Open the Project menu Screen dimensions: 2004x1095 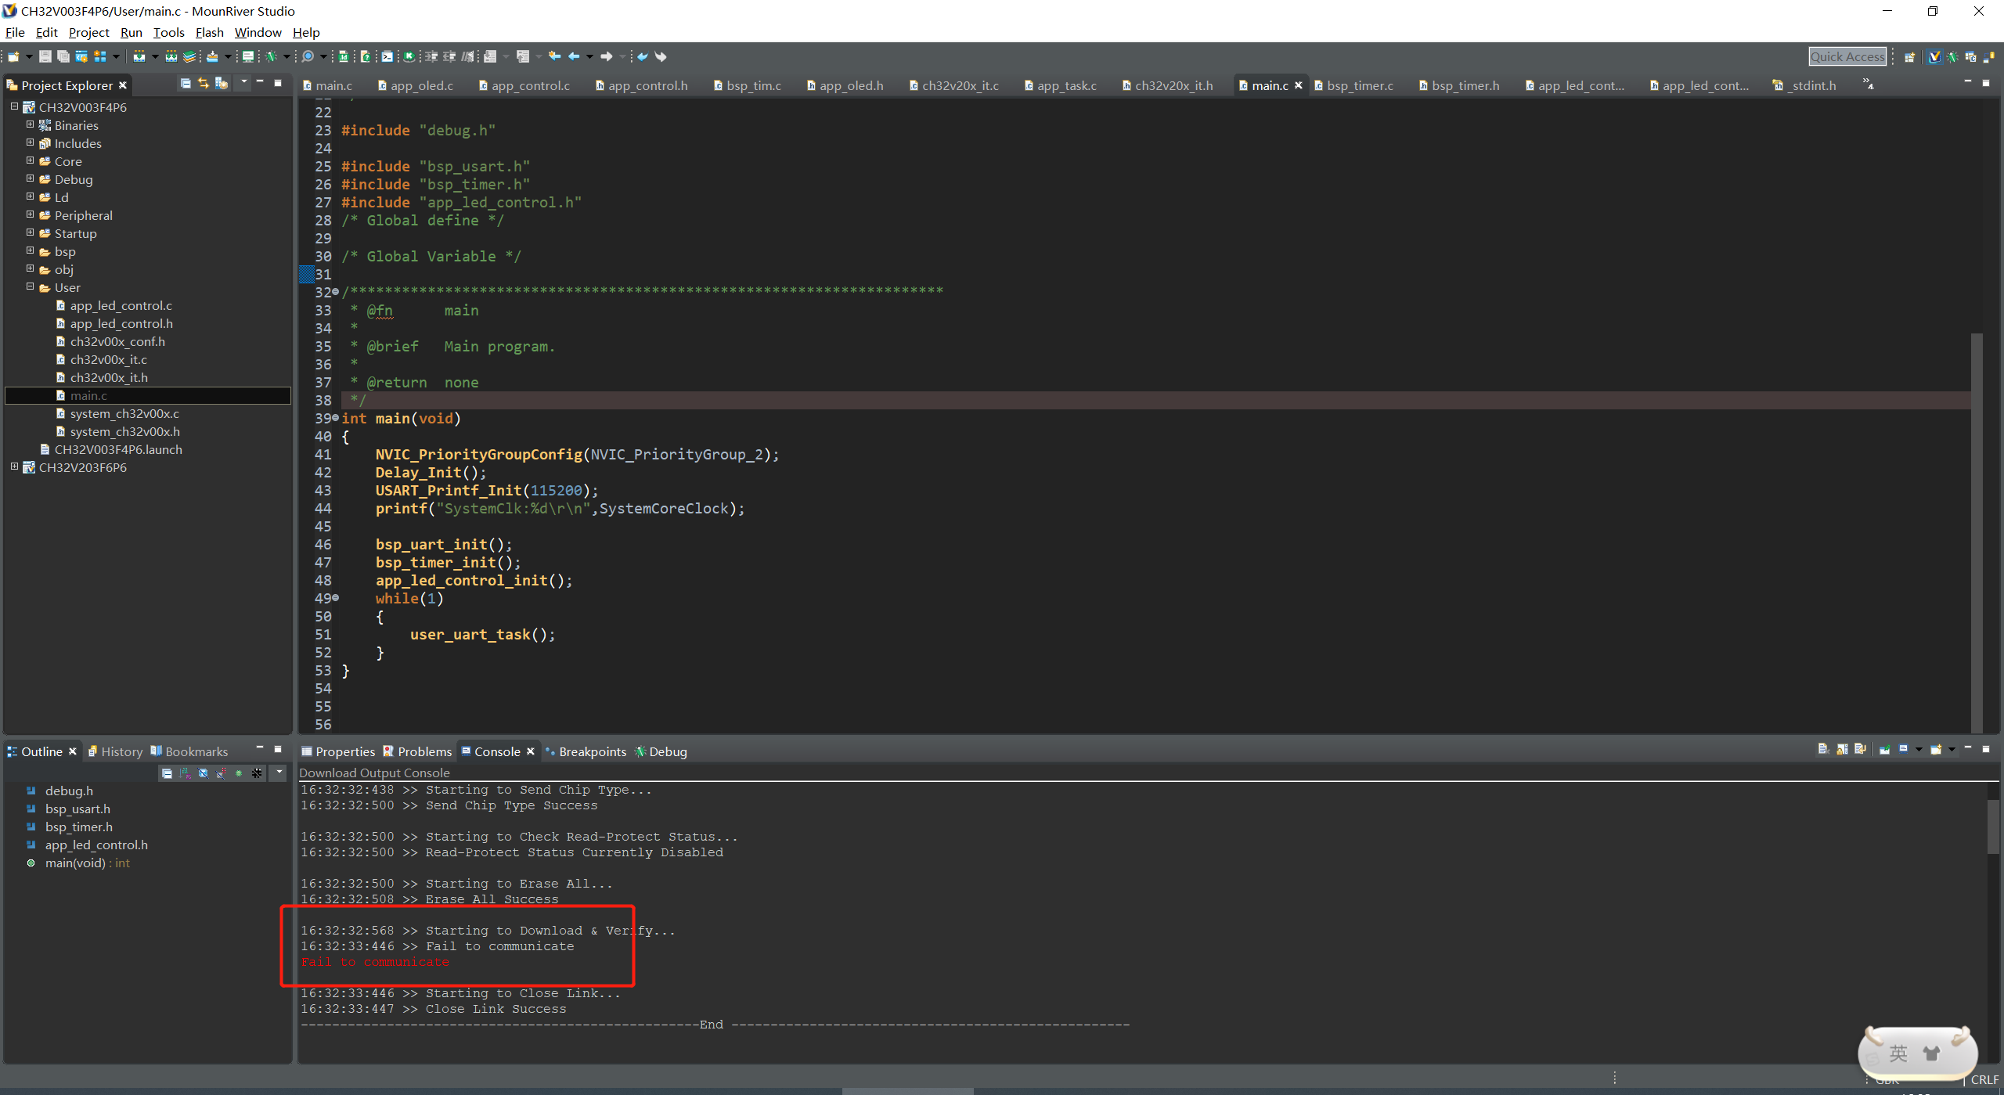point(88,32)
